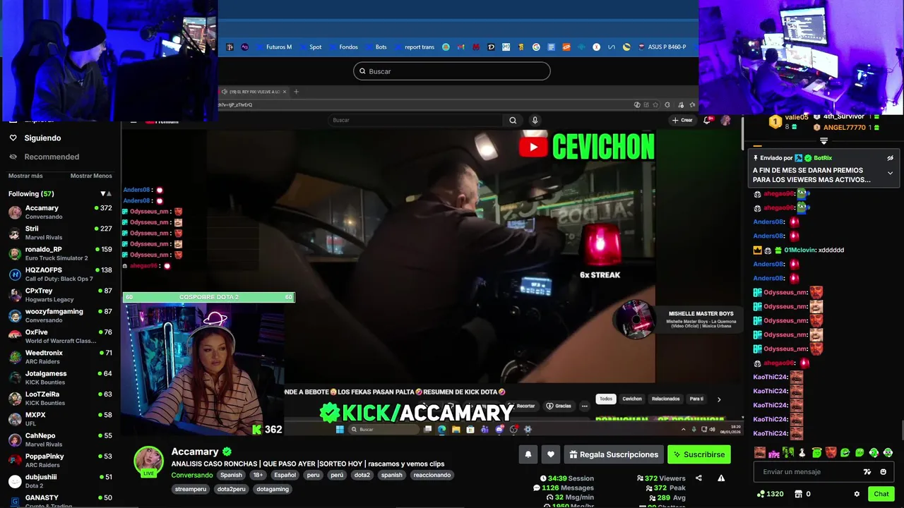Open ronaldo_RP channel in sidebar
The height and width of the screenshot is (508, 904).
click(60, 253)
